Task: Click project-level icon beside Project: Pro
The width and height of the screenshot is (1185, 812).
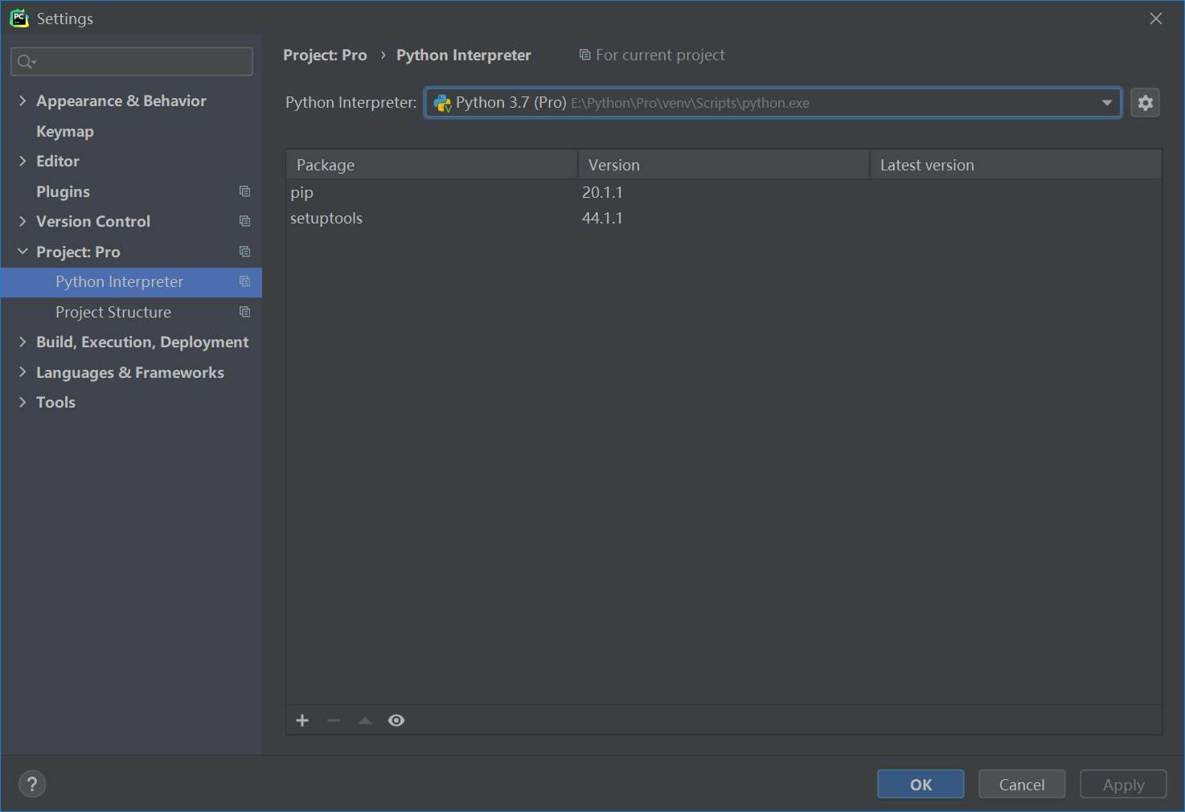Action: [x=245, y=252]
